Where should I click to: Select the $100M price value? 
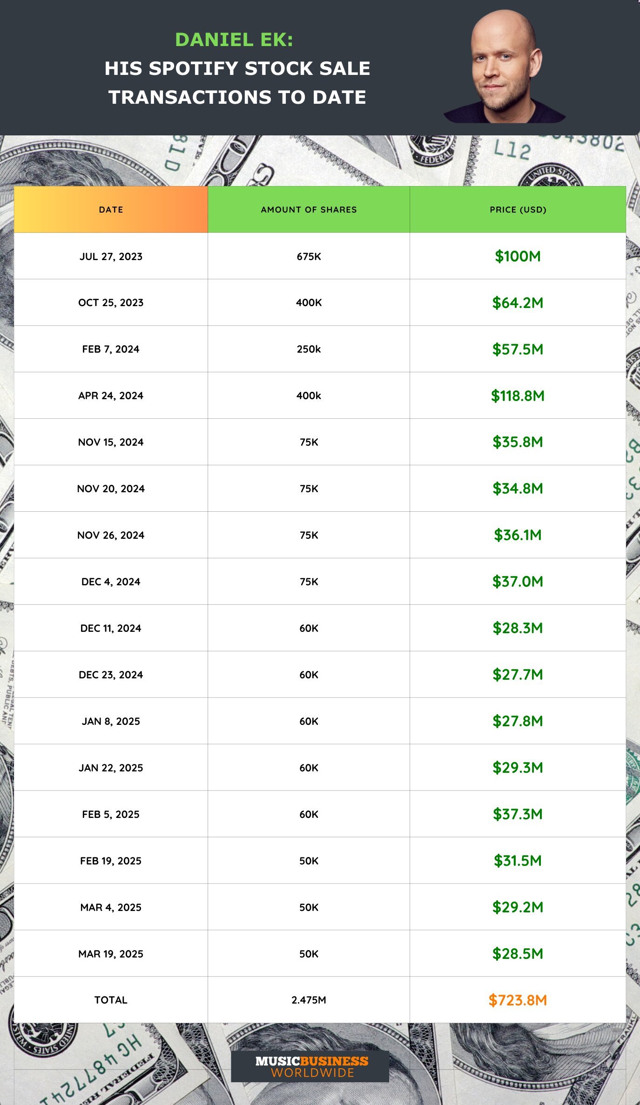tap(518, 256)
